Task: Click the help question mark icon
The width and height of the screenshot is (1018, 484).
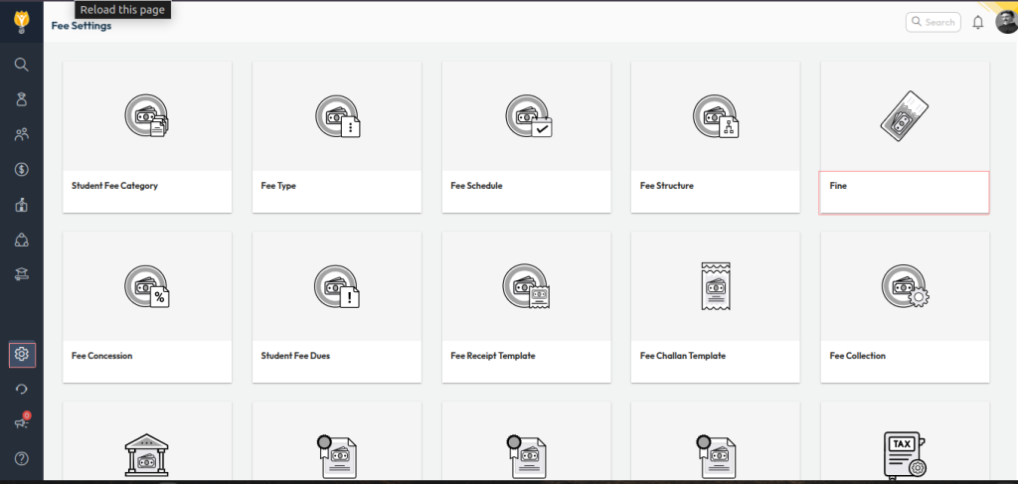Action: 21,458
